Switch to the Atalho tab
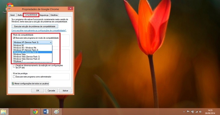 (x=20, y=15)
